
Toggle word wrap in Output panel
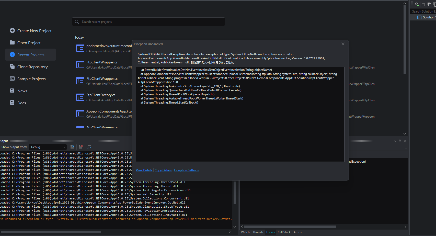click(x=89, y=147)
